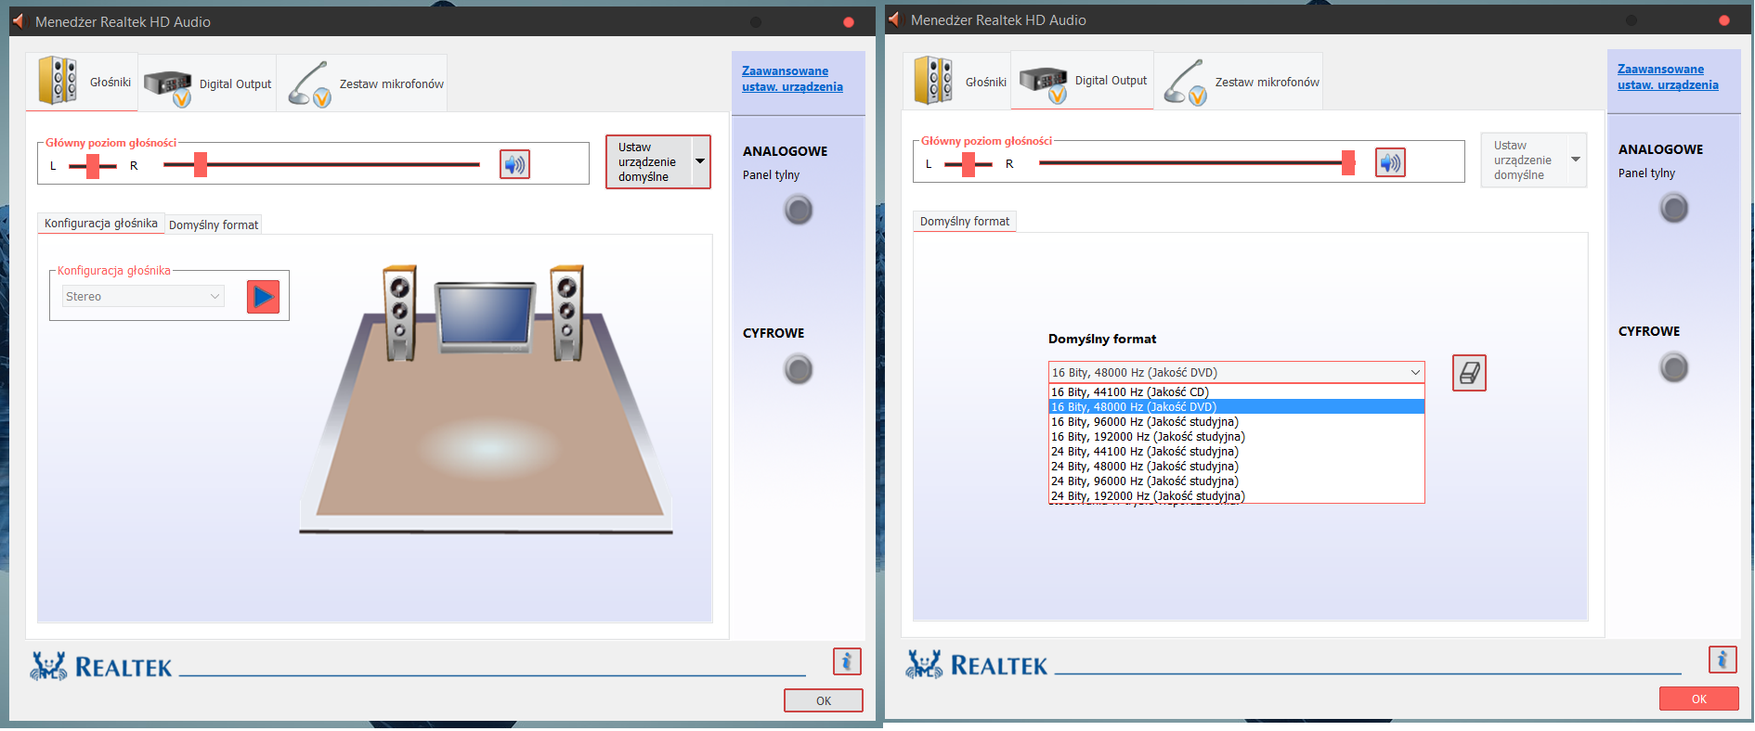This screenshot has width=1755, height=731.
Task: Select 24 Bity, 192000 Hz studio quality
Action: coord(1236,495)
